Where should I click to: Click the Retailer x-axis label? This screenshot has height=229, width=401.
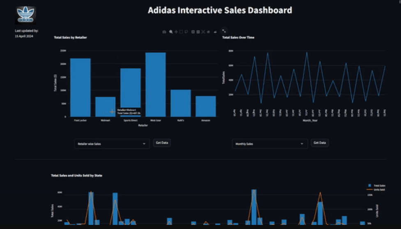[143, 125]
